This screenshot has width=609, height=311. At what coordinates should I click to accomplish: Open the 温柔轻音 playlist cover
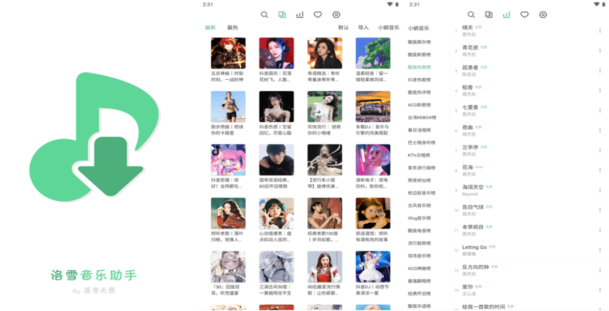[x=373, y=53]
